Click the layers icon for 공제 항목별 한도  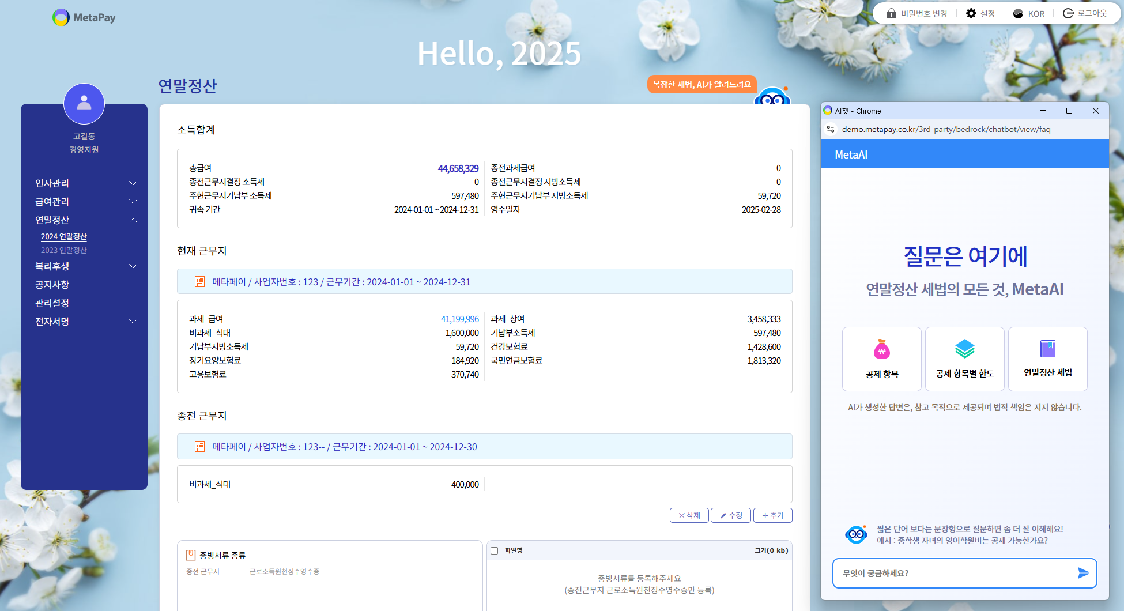965,349
